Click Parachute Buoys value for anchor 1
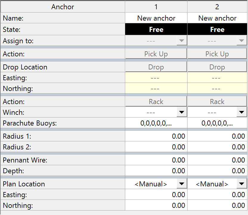248x215 pixels. [x=156, y=123]
